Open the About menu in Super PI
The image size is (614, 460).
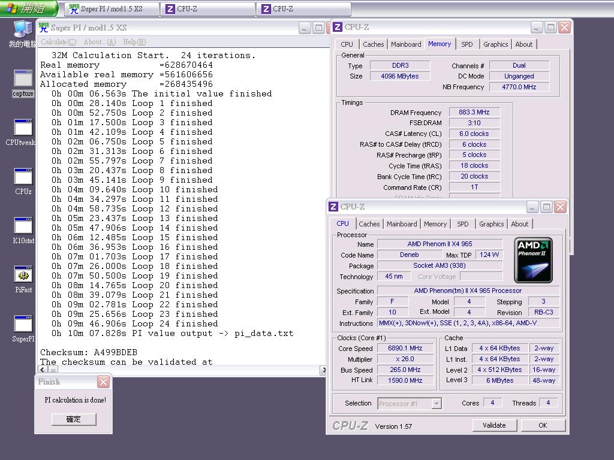coord(100,42)
